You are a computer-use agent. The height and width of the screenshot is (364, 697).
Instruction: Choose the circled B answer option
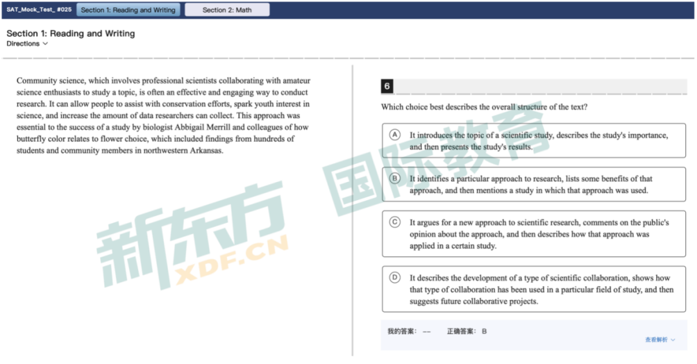pos(395,178)
